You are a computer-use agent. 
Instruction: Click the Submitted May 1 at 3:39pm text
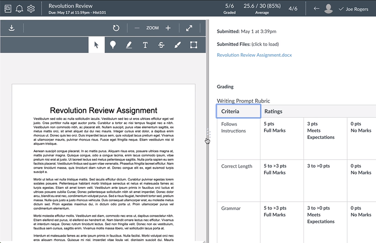pyautogui.click(x=247, y=32)
